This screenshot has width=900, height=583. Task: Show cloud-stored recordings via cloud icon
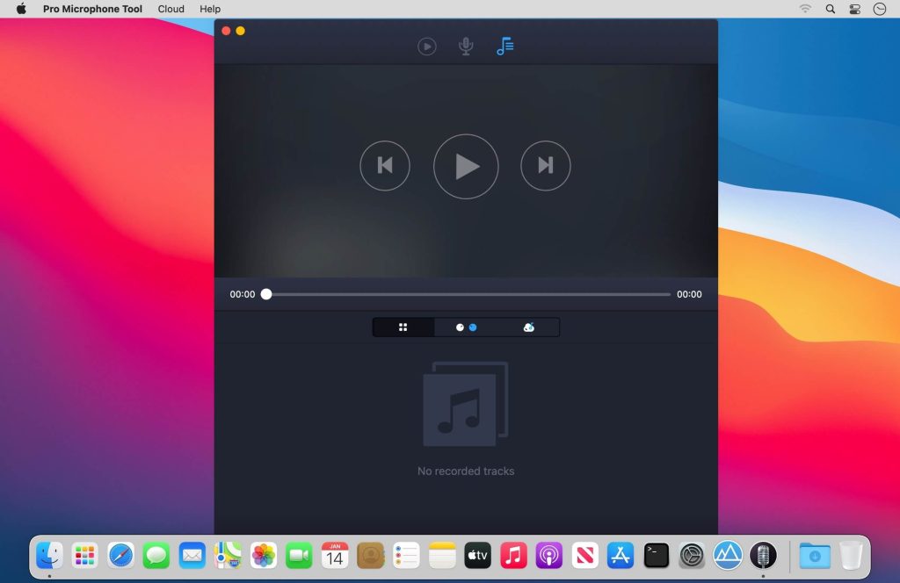pyautogui.click(x=529, y=327)
